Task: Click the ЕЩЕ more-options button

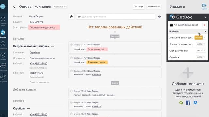Action: [x=138, y=6]
